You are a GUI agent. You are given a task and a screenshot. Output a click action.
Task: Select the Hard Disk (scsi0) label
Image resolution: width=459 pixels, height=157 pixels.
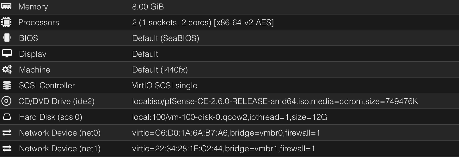[51, 117]
